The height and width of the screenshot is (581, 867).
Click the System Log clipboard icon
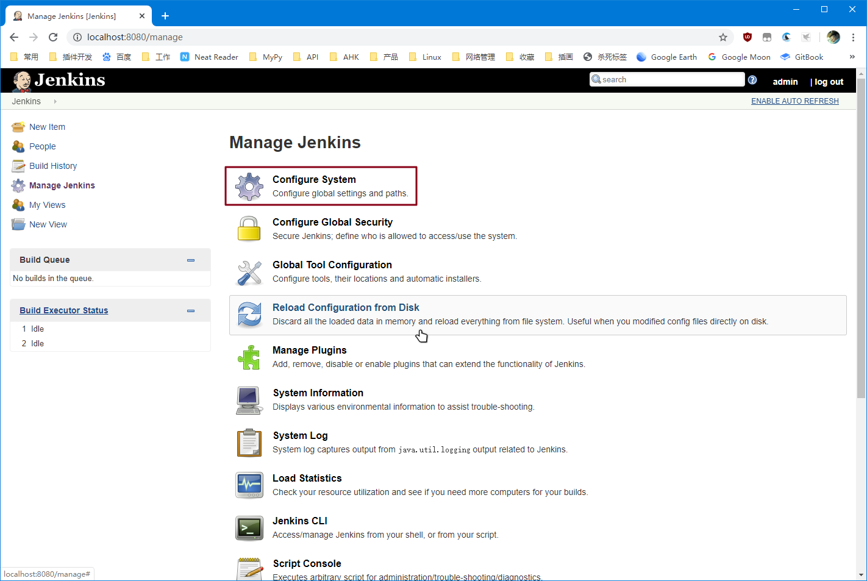point(249,443)
